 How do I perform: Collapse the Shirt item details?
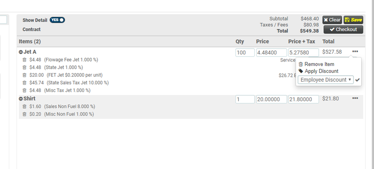[x=21, y=99]
